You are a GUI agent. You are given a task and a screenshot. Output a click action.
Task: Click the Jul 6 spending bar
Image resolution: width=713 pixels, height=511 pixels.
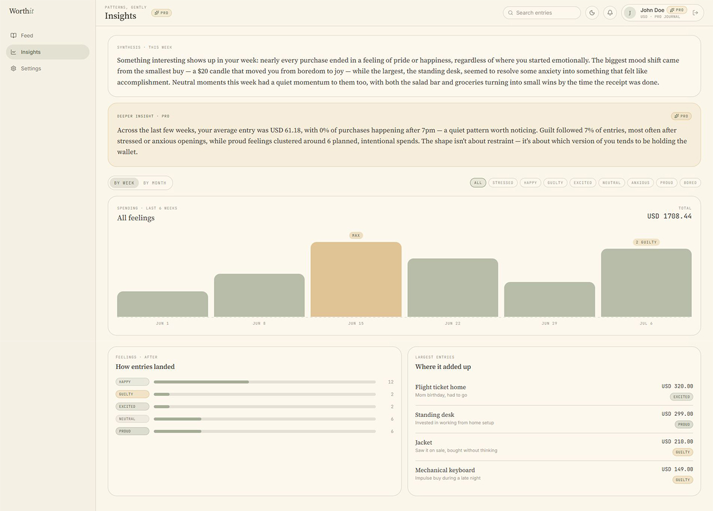646,283
